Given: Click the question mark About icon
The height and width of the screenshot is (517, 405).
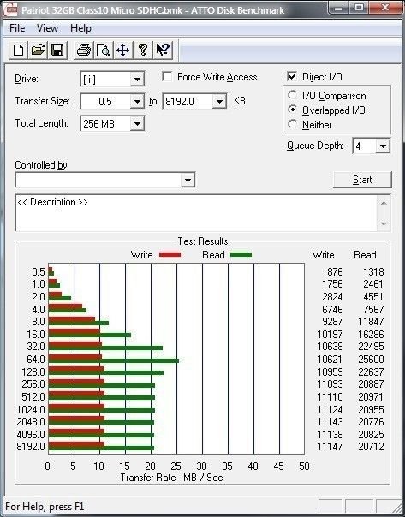Looking at the screenshot, I should 143,51.
